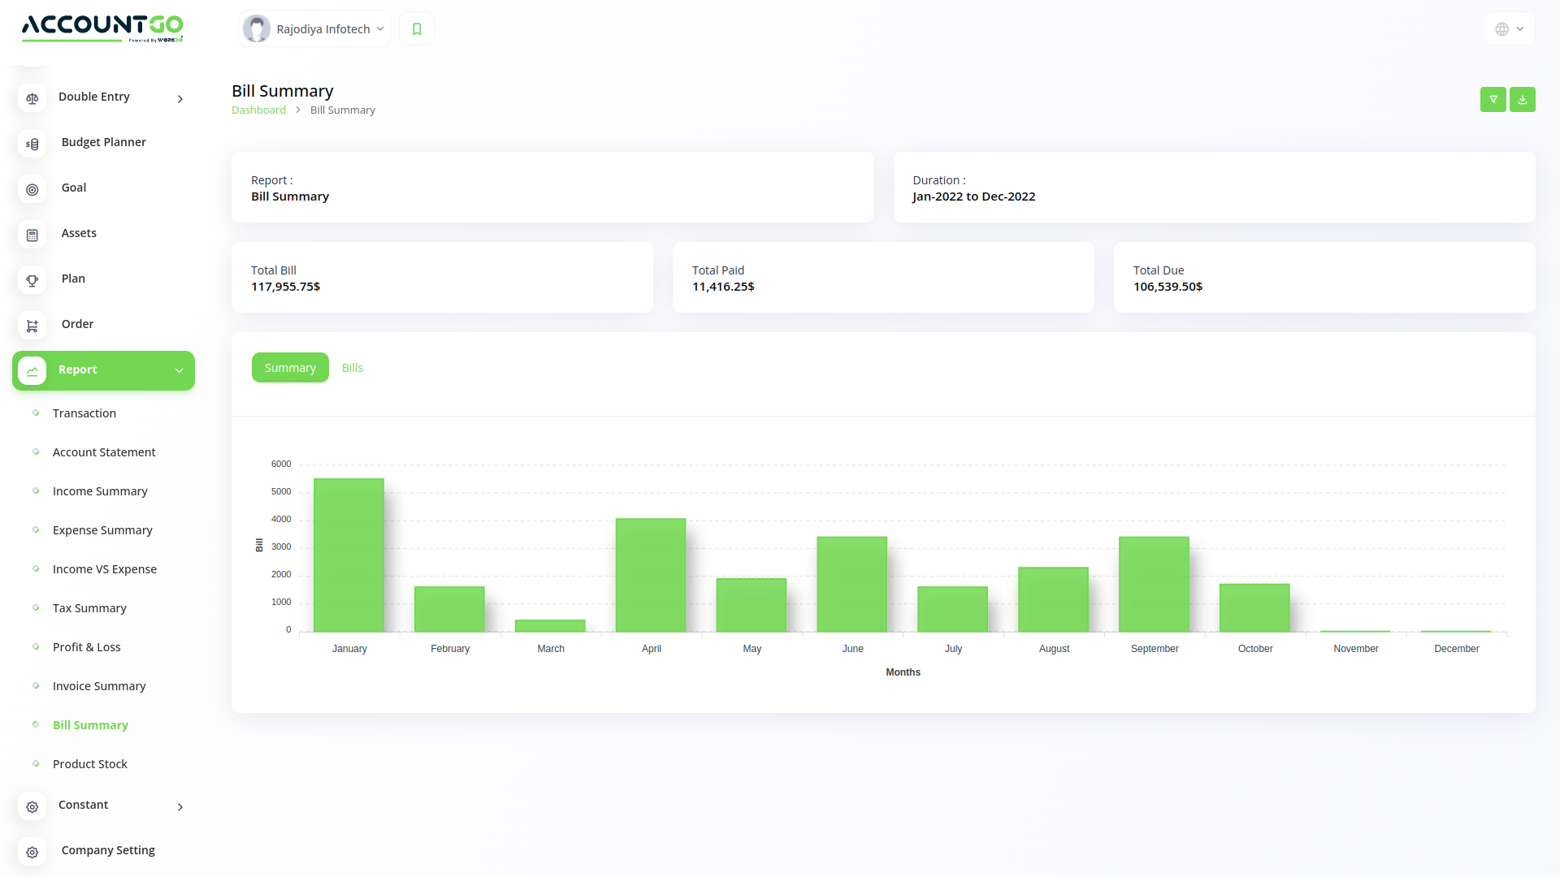Click the Company Setting gear icon

click(x=32, y=852)
